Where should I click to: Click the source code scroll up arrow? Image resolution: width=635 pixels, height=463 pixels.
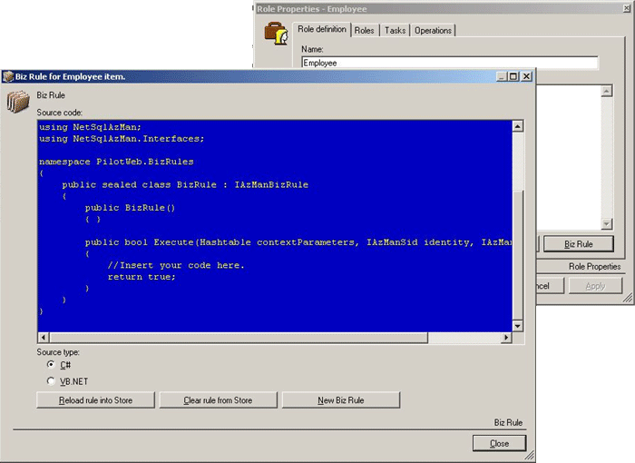click(x=518, y=126)
